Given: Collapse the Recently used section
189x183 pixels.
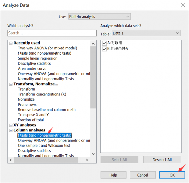Looking at the screenshot, I should pos(11,43).
